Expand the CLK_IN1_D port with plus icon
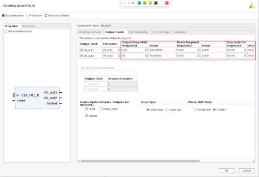The height and width of the screenshot is (177, 259). (18, 95)
